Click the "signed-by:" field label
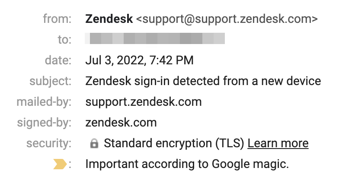339x190 pixels. 44,123
